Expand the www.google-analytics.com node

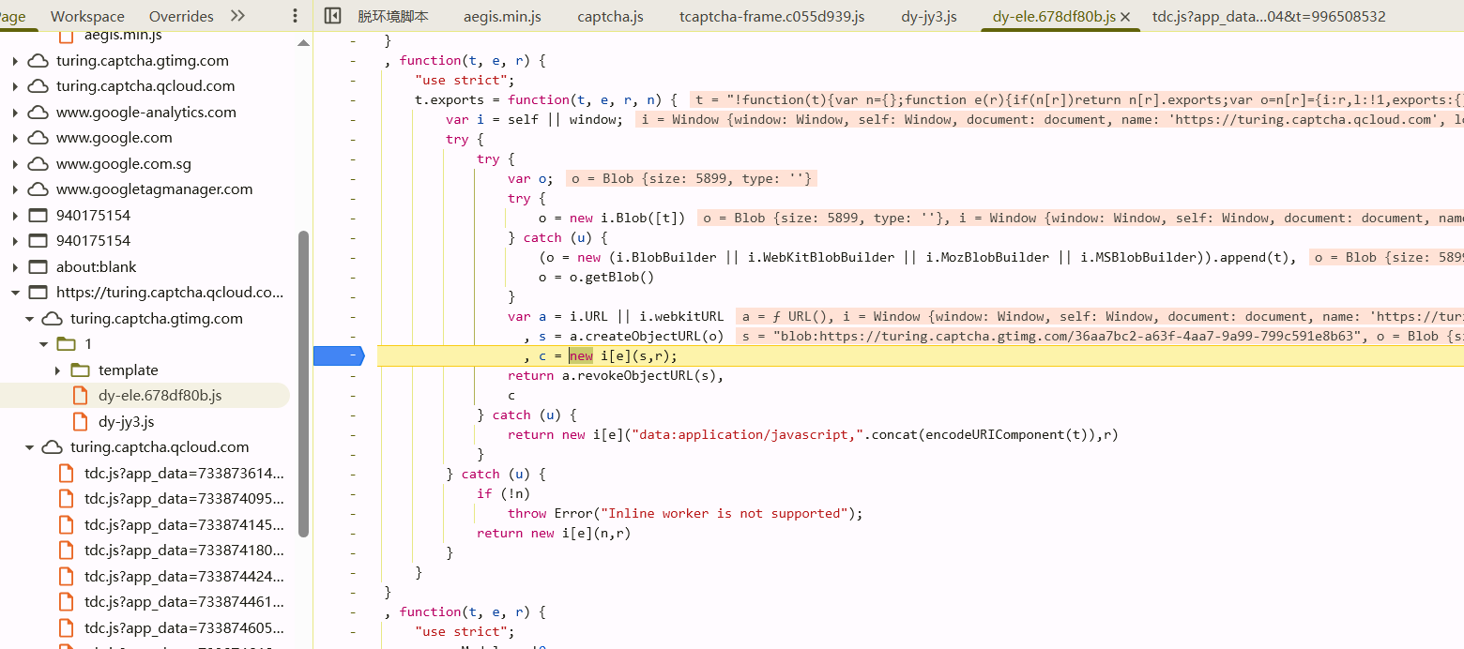(15, 112)
